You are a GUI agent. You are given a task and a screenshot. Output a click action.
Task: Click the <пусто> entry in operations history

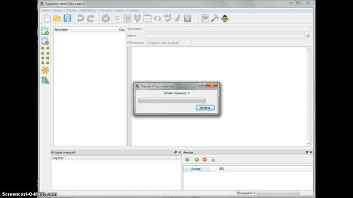click(x=58, y=158)
